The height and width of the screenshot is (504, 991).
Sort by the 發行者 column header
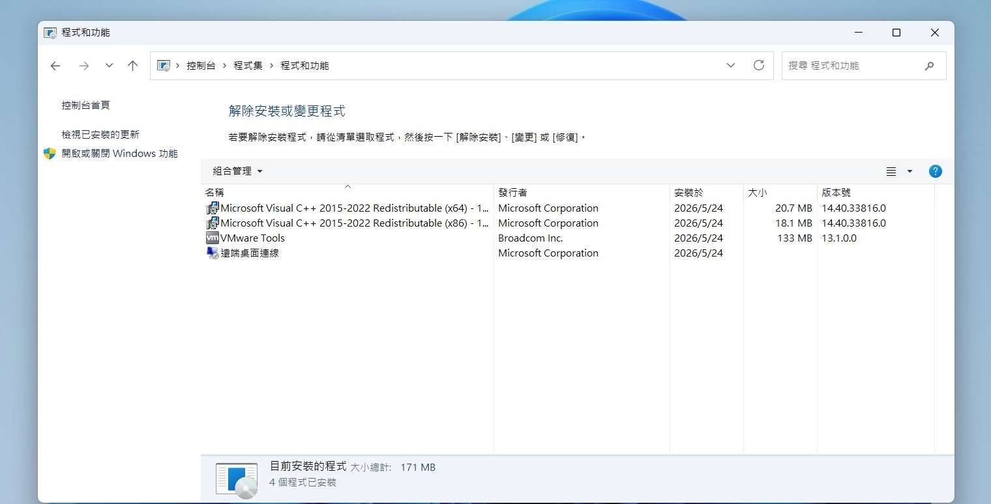pos(582,193)
